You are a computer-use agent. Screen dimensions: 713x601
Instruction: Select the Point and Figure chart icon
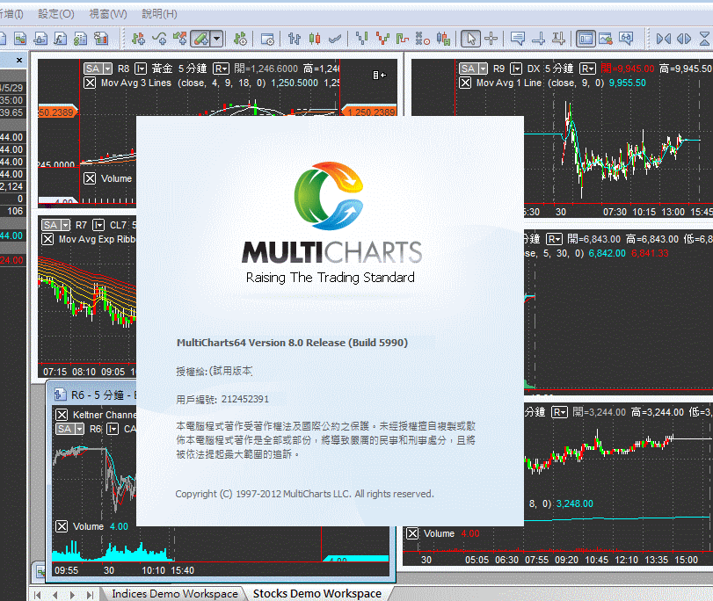tap(422, 39)
